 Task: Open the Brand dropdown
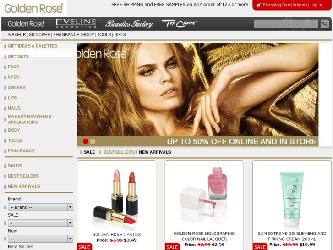41,207
